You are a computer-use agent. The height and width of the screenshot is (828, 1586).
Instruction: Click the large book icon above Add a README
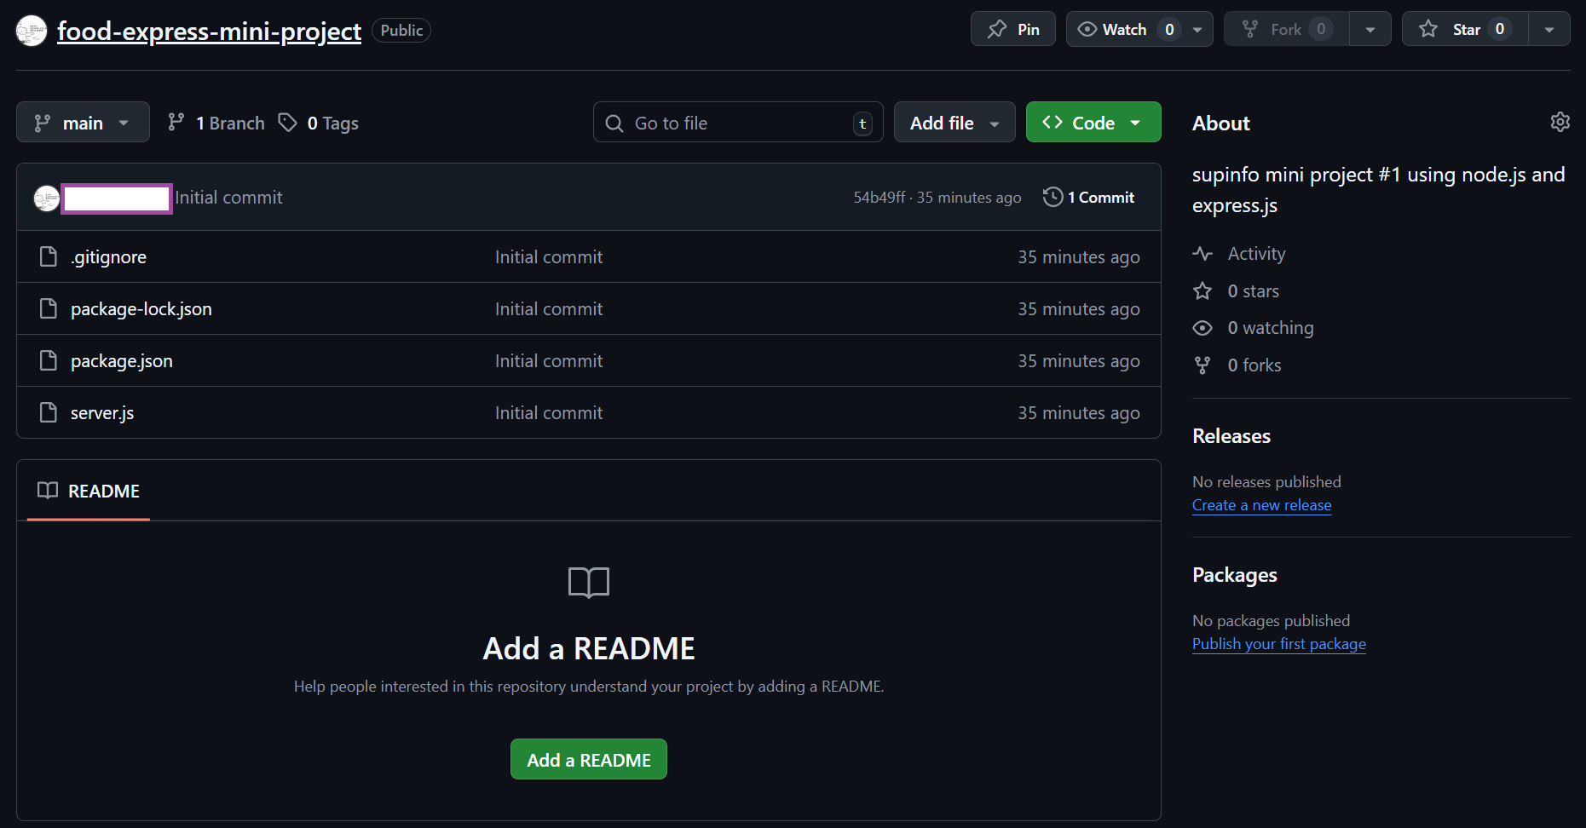click(589, 583)
